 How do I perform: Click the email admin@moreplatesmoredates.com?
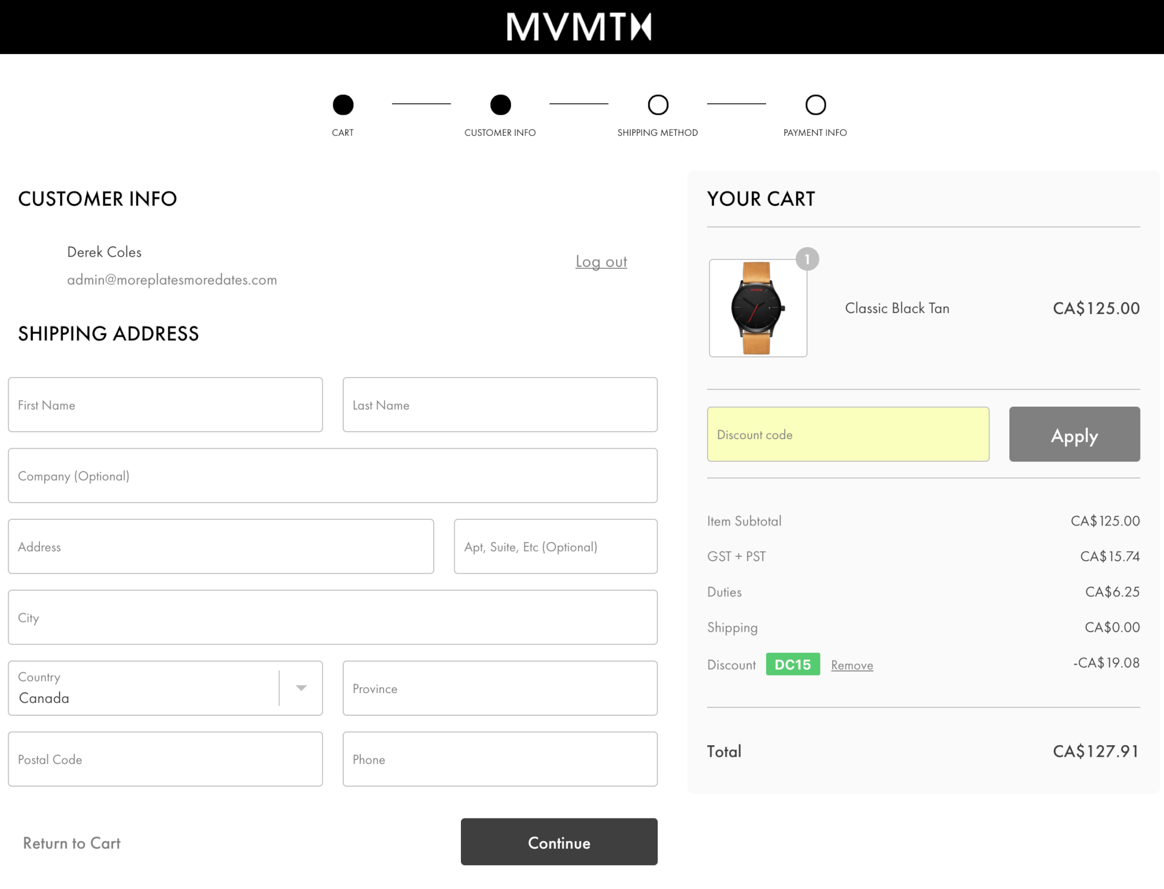(x=172, y=279)
